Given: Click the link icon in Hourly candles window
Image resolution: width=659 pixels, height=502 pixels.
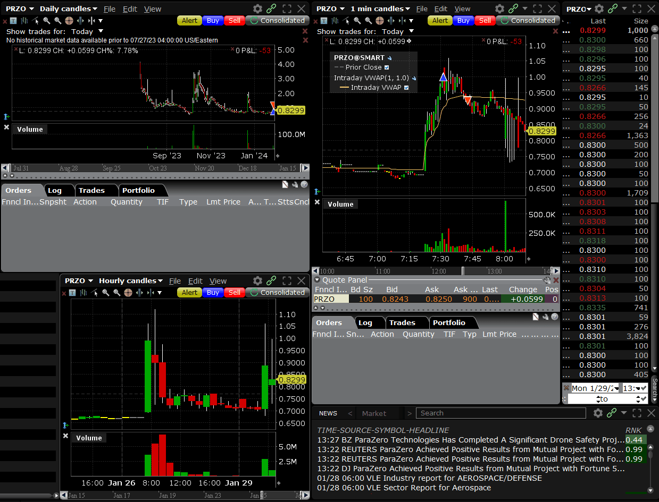Looking at the screenshot, I should (x=272, y=280).
